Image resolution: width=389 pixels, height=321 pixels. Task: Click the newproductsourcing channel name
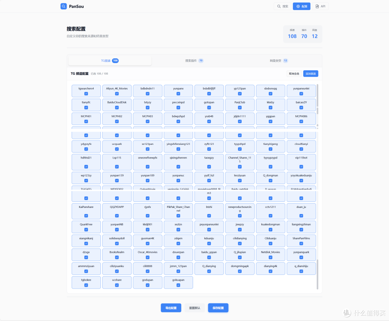coord(240,209)
